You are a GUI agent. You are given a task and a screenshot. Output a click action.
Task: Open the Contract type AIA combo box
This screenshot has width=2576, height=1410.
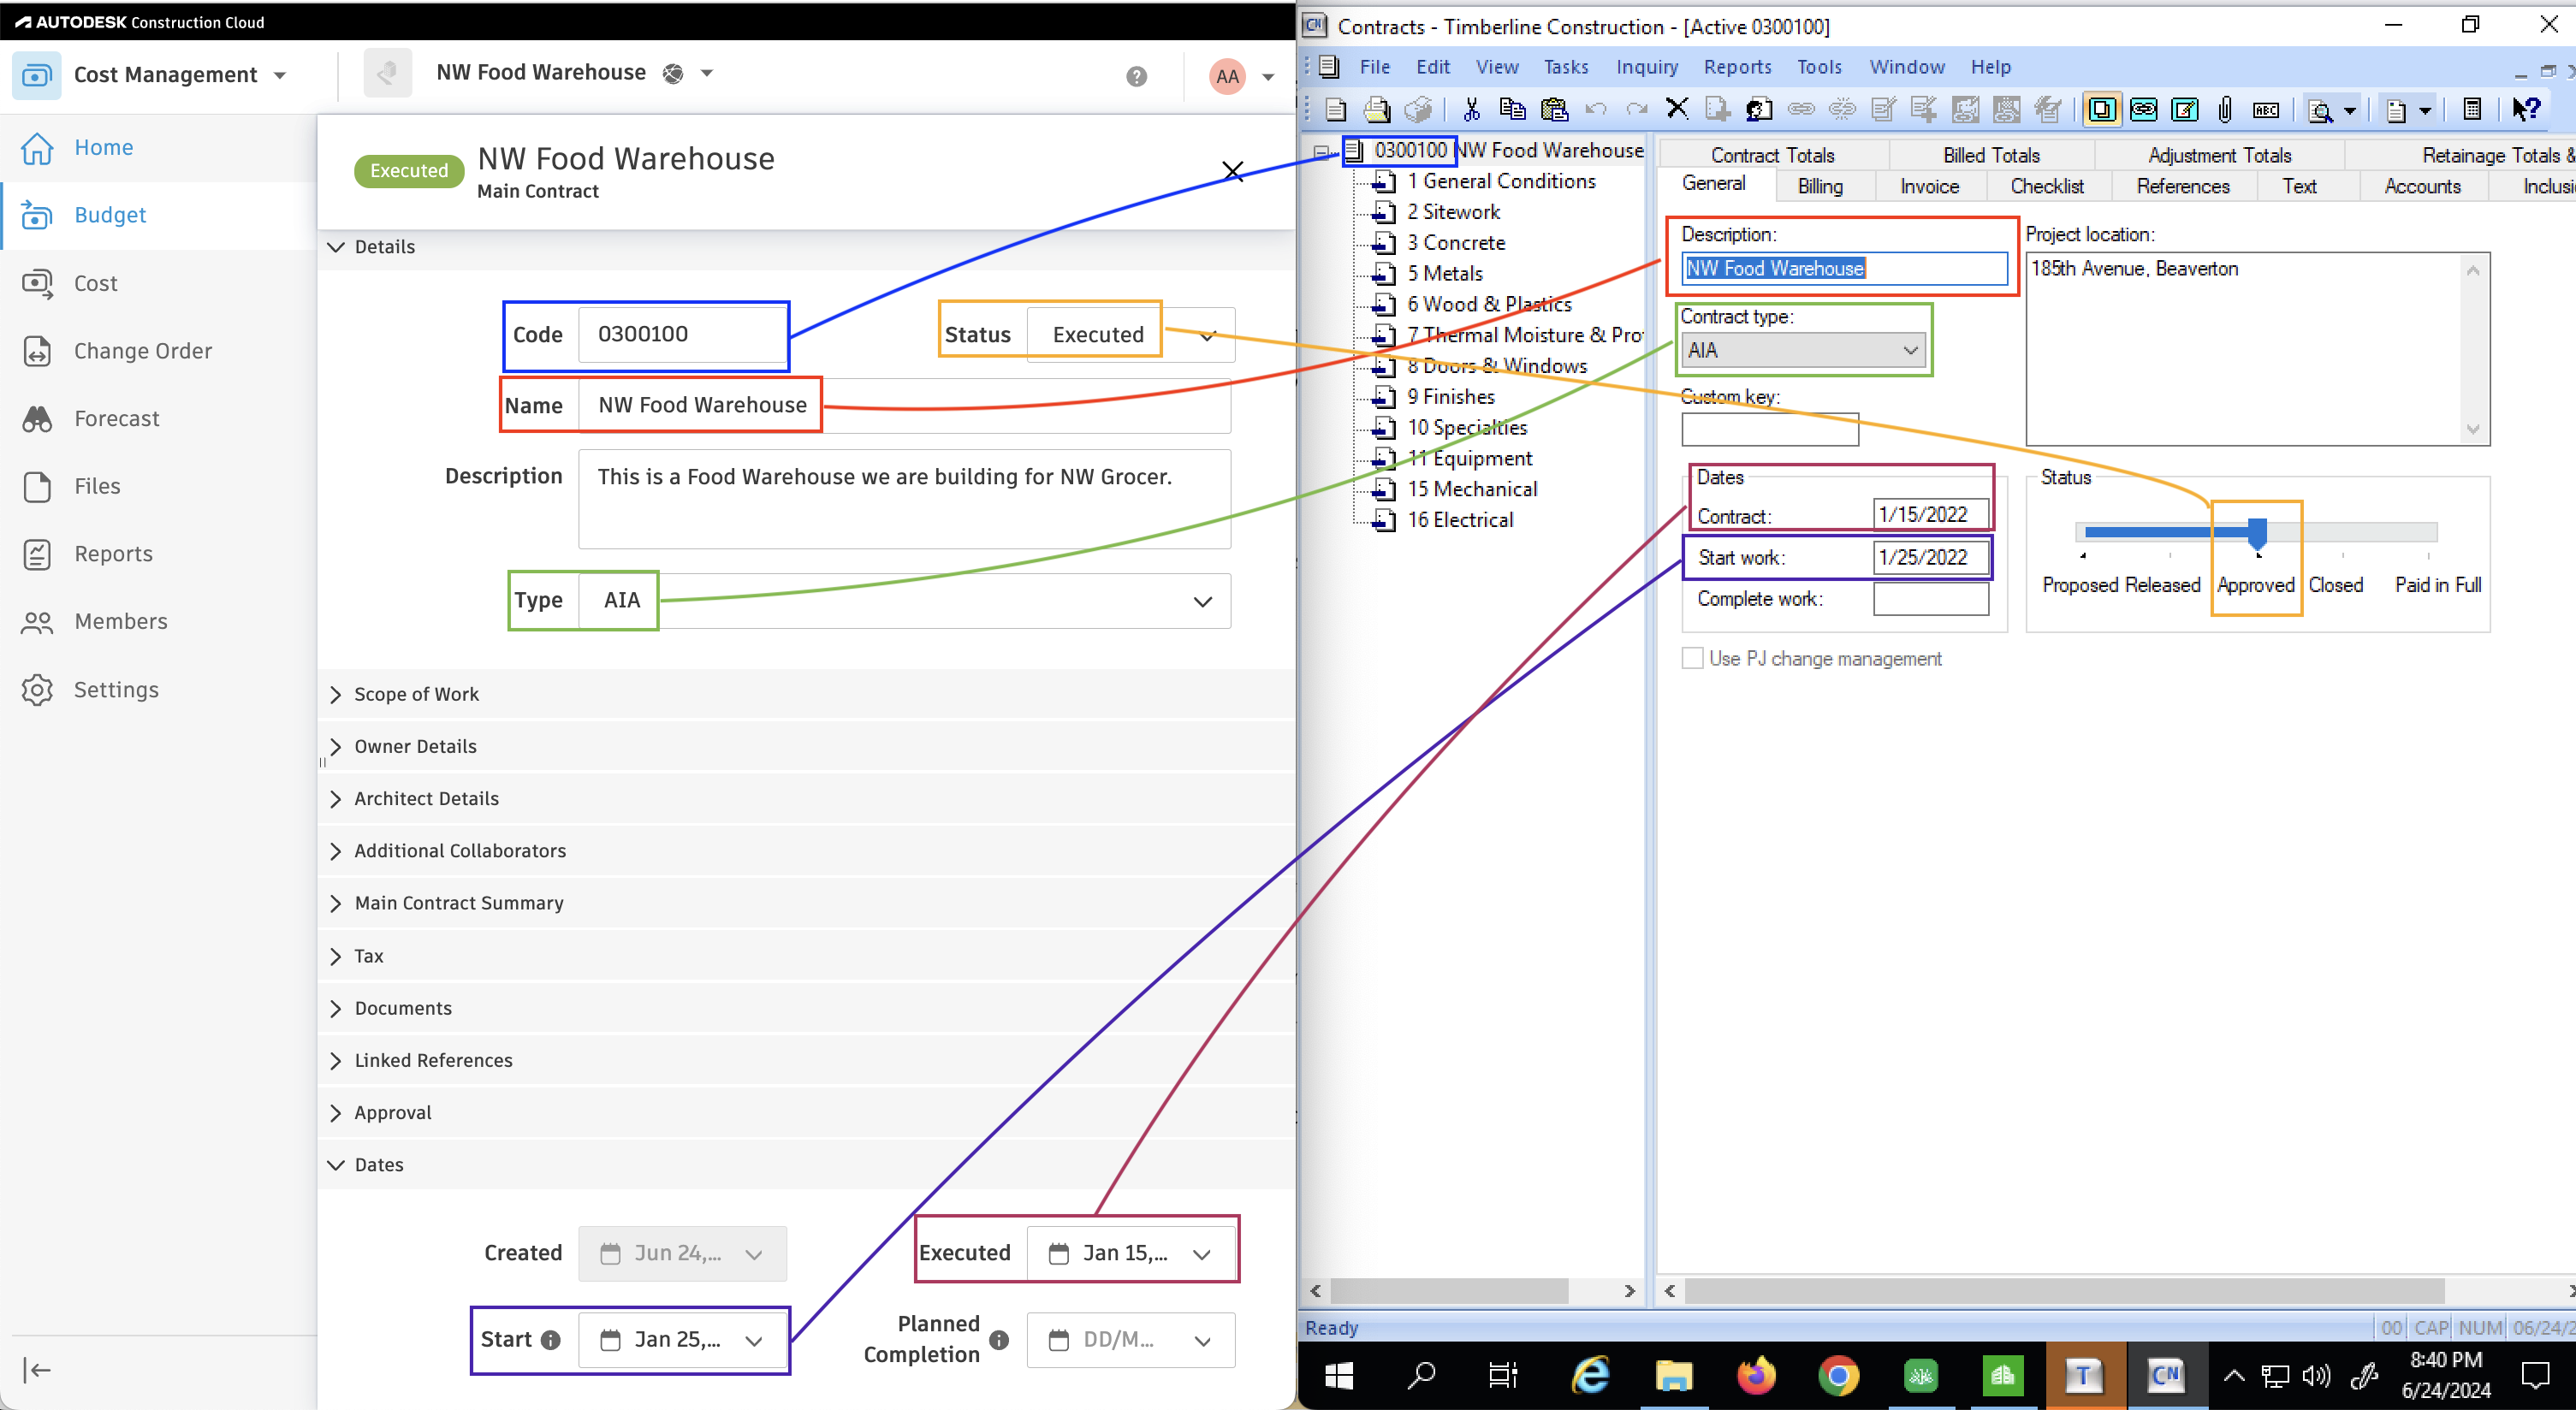[x=1803, y=350]
